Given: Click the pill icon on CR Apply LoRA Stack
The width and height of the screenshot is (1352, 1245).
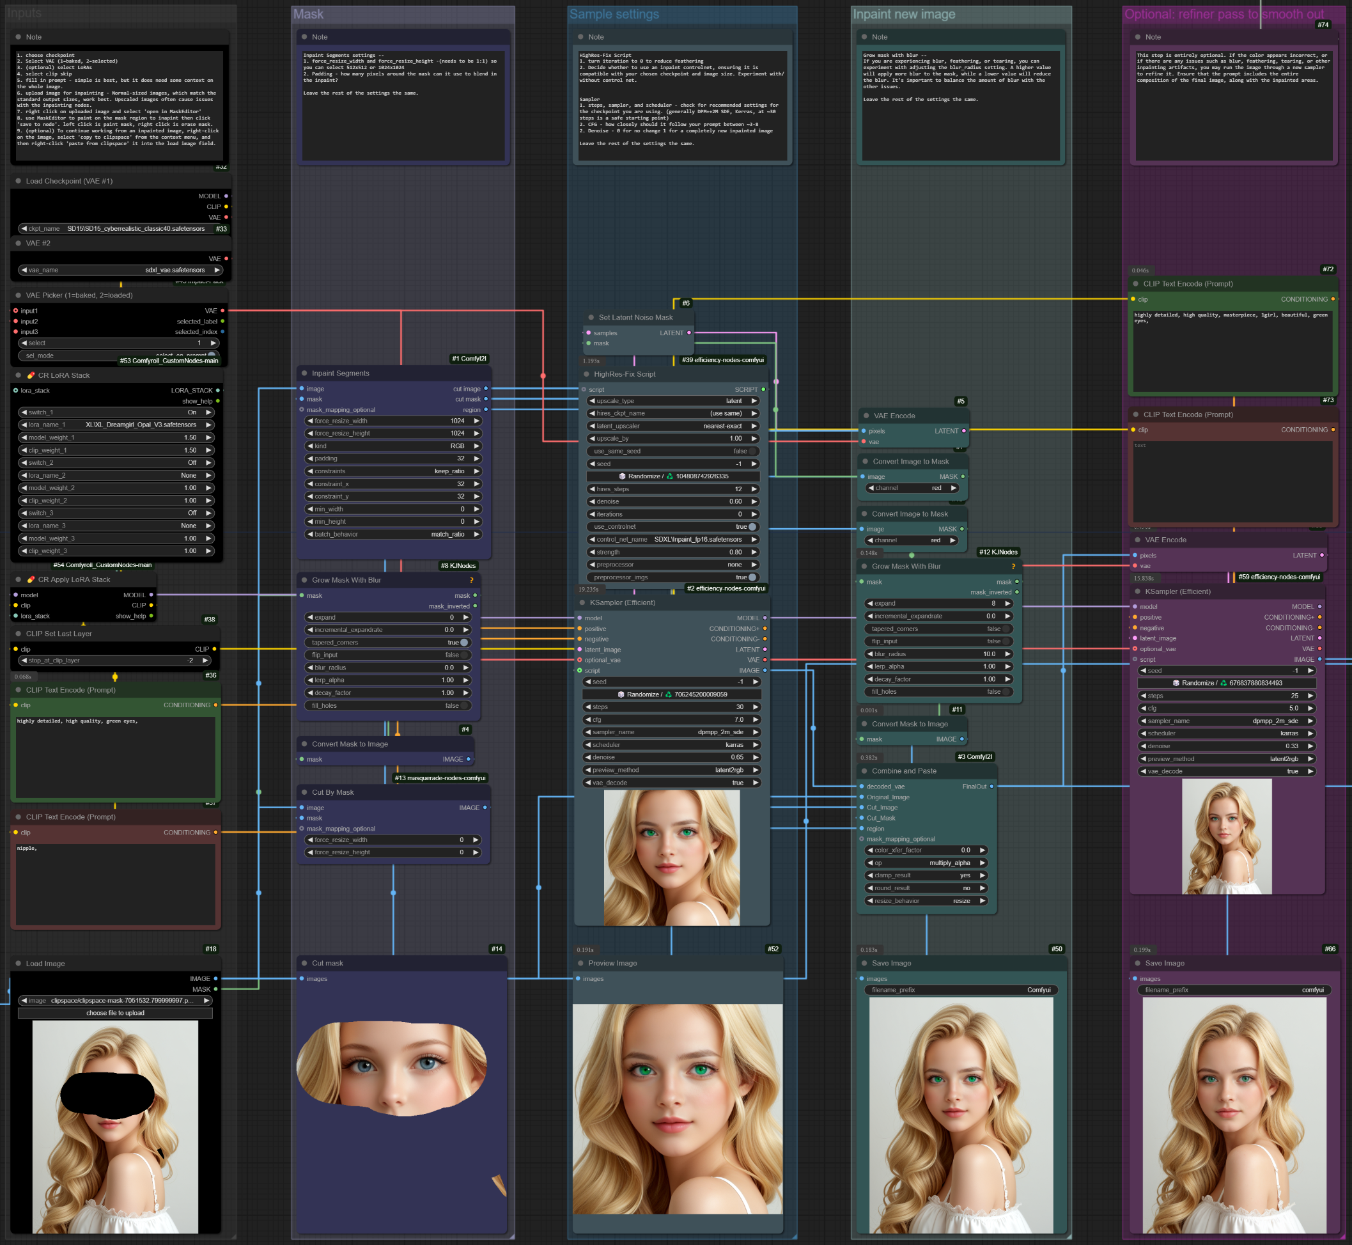Looking at the screenshot, I should [30, 579].
